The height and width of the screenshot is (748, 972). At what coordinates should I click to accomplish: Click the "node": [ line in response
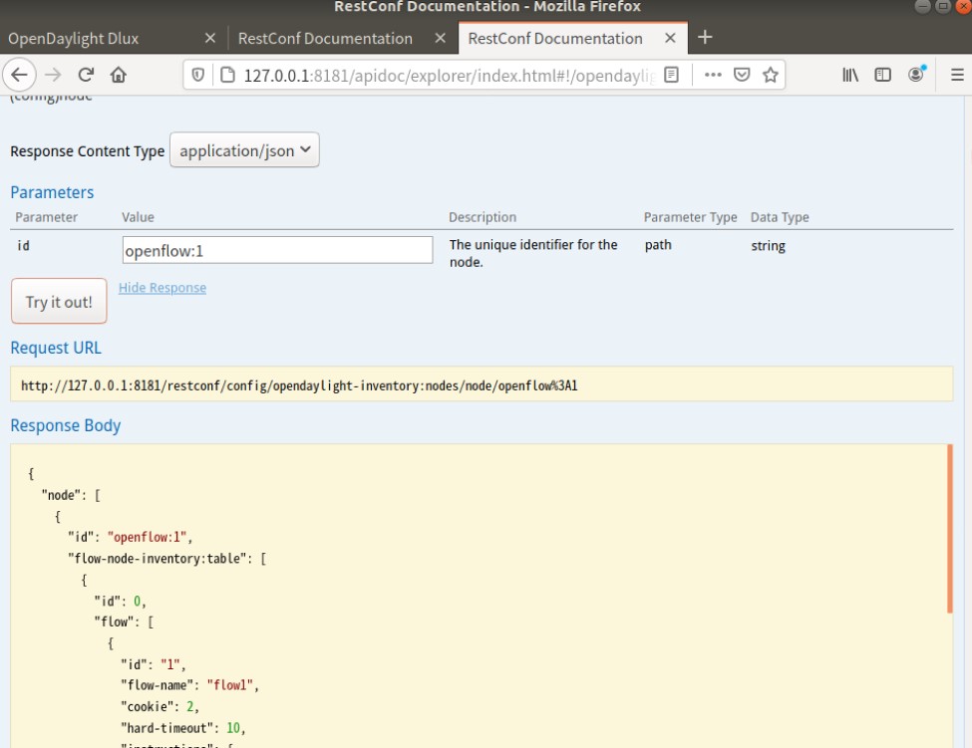point(71,495)
